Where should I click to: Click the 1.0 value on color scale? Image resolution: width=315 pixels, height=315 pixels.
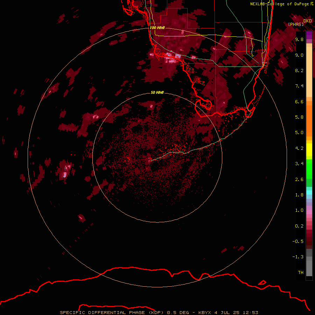tap(299, 210)
